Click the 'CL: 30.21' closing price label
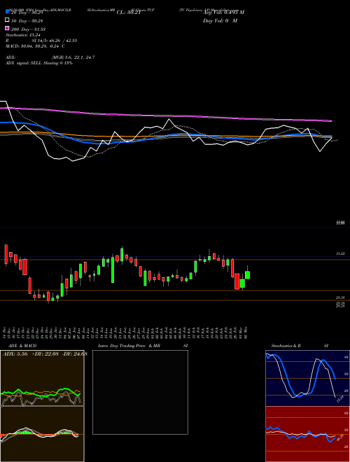 coord(129,13)
